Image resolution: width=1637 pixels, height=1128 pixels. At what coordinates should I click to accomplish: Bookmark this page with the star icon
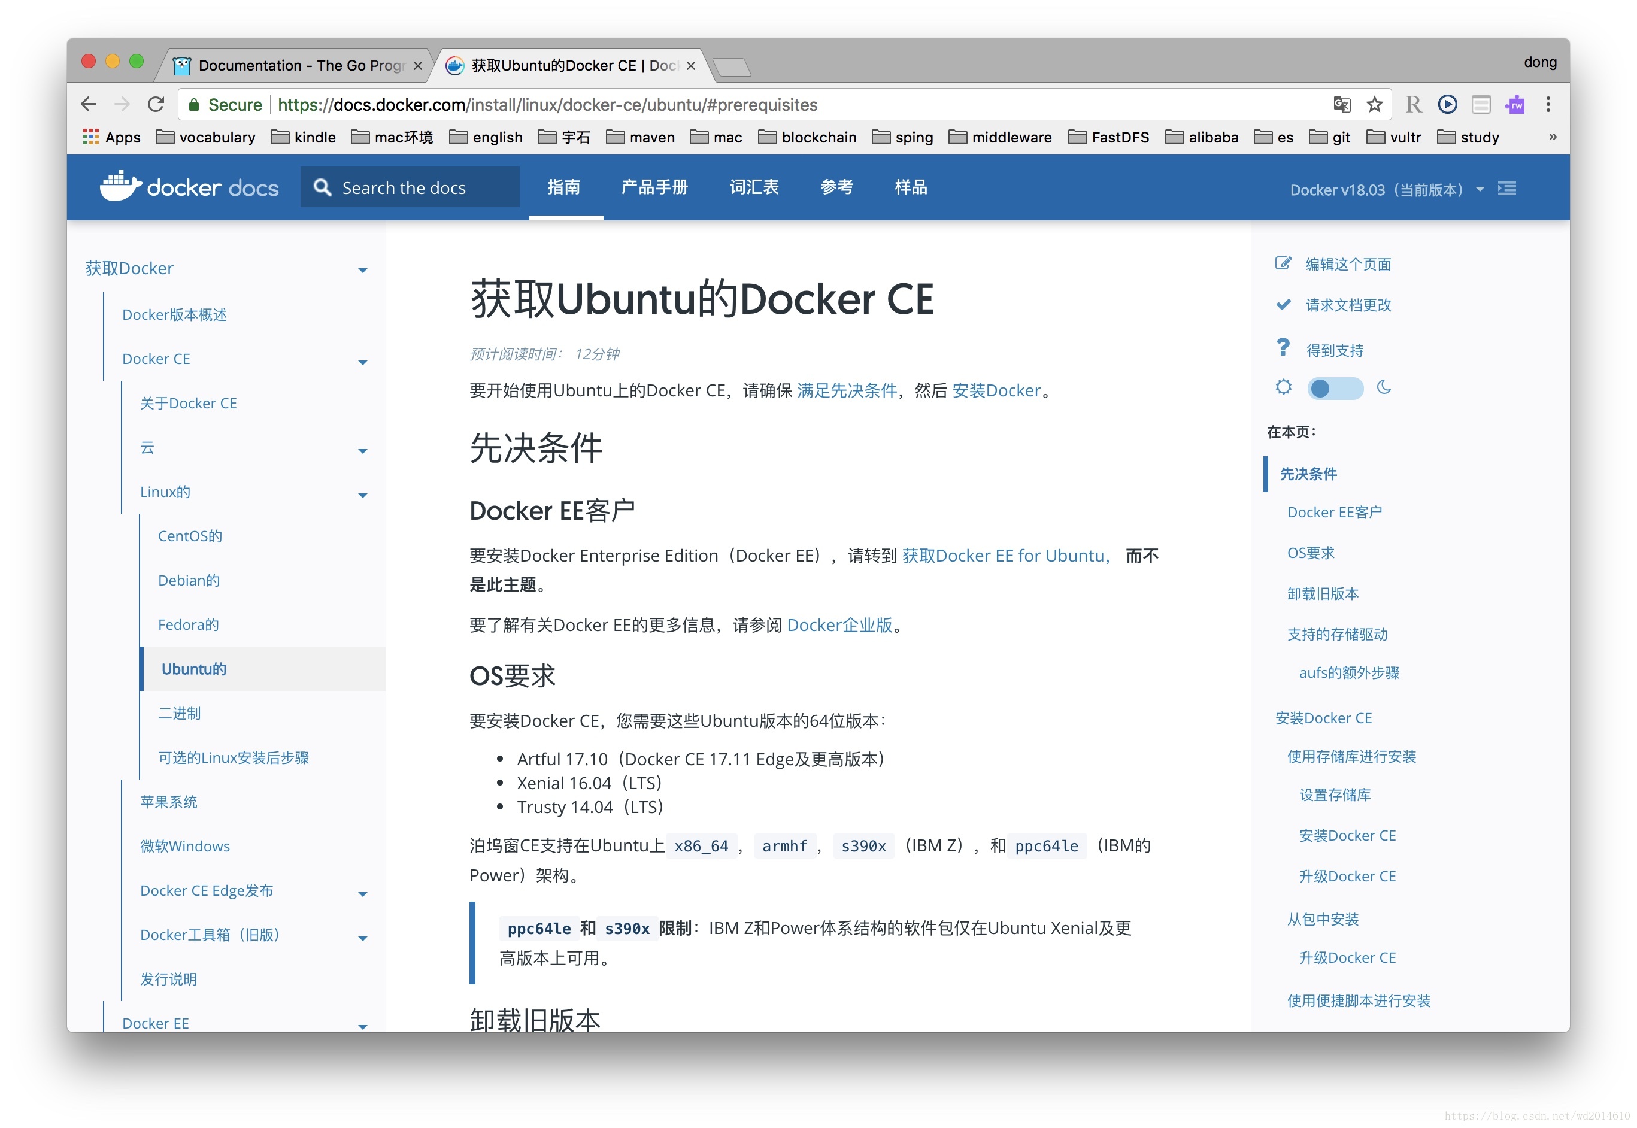(1374, 105)
